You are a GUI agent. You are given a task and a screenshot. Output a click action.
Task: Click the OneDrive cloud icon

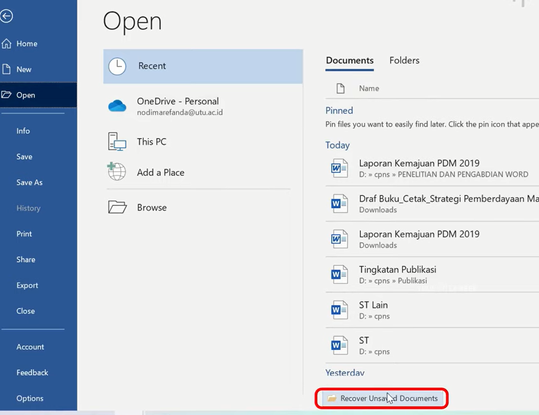[x=117, y=106]
